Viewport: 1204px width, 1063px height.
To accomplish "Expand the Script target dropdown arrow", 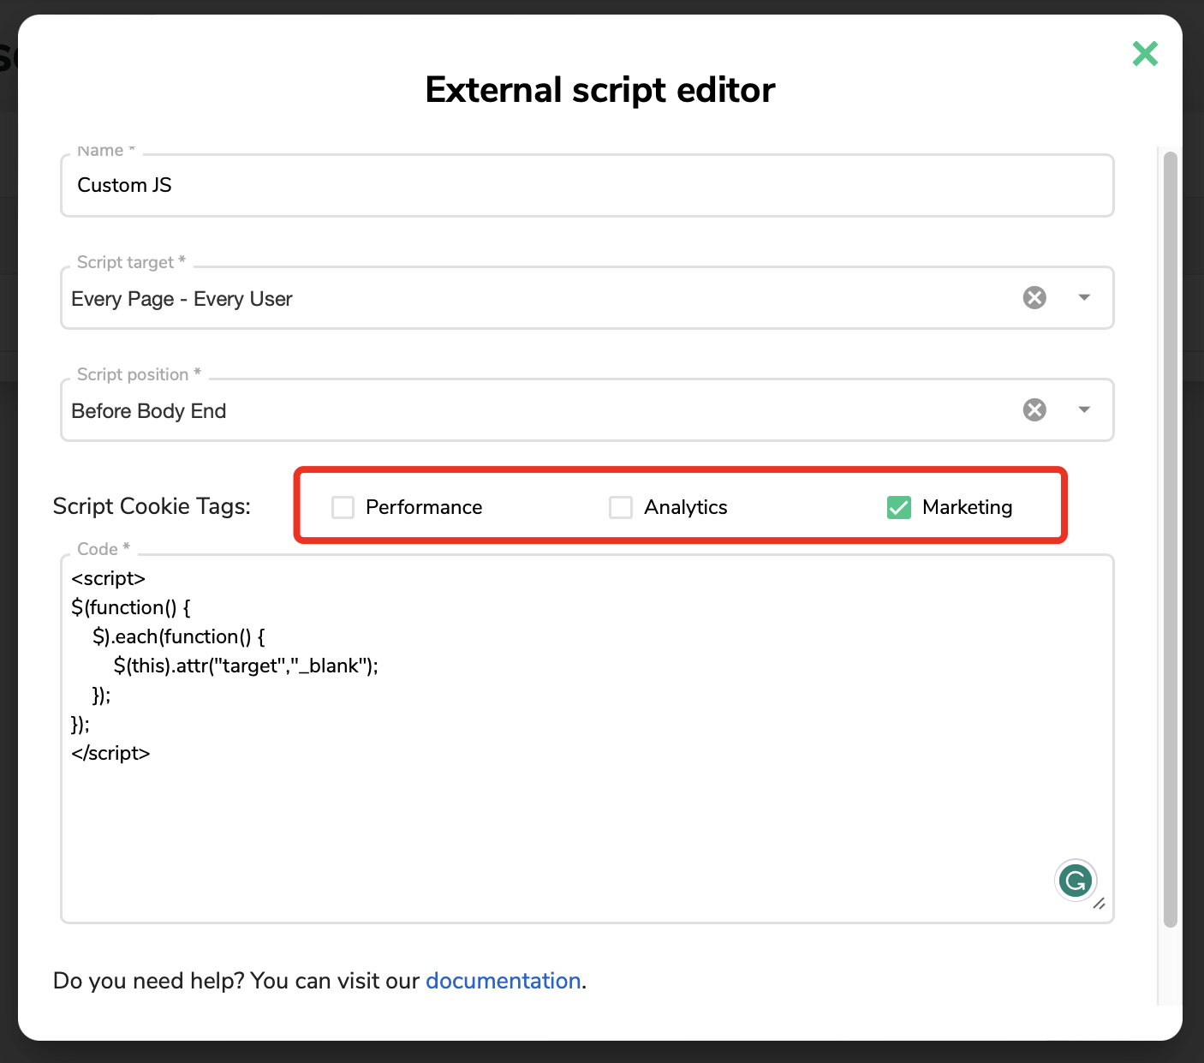I will (1084, 297).
